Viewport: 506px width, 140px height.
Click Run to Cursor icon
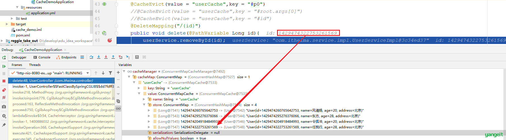128,57
